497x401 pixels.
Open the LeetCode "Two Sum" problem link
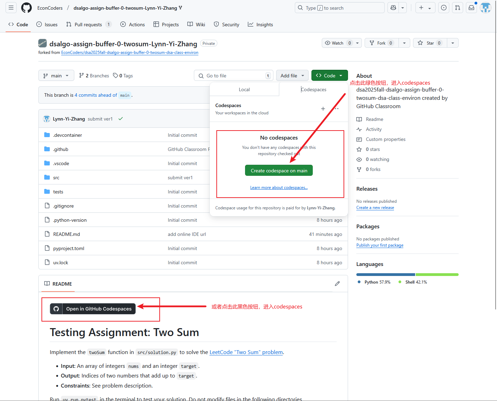246,352
